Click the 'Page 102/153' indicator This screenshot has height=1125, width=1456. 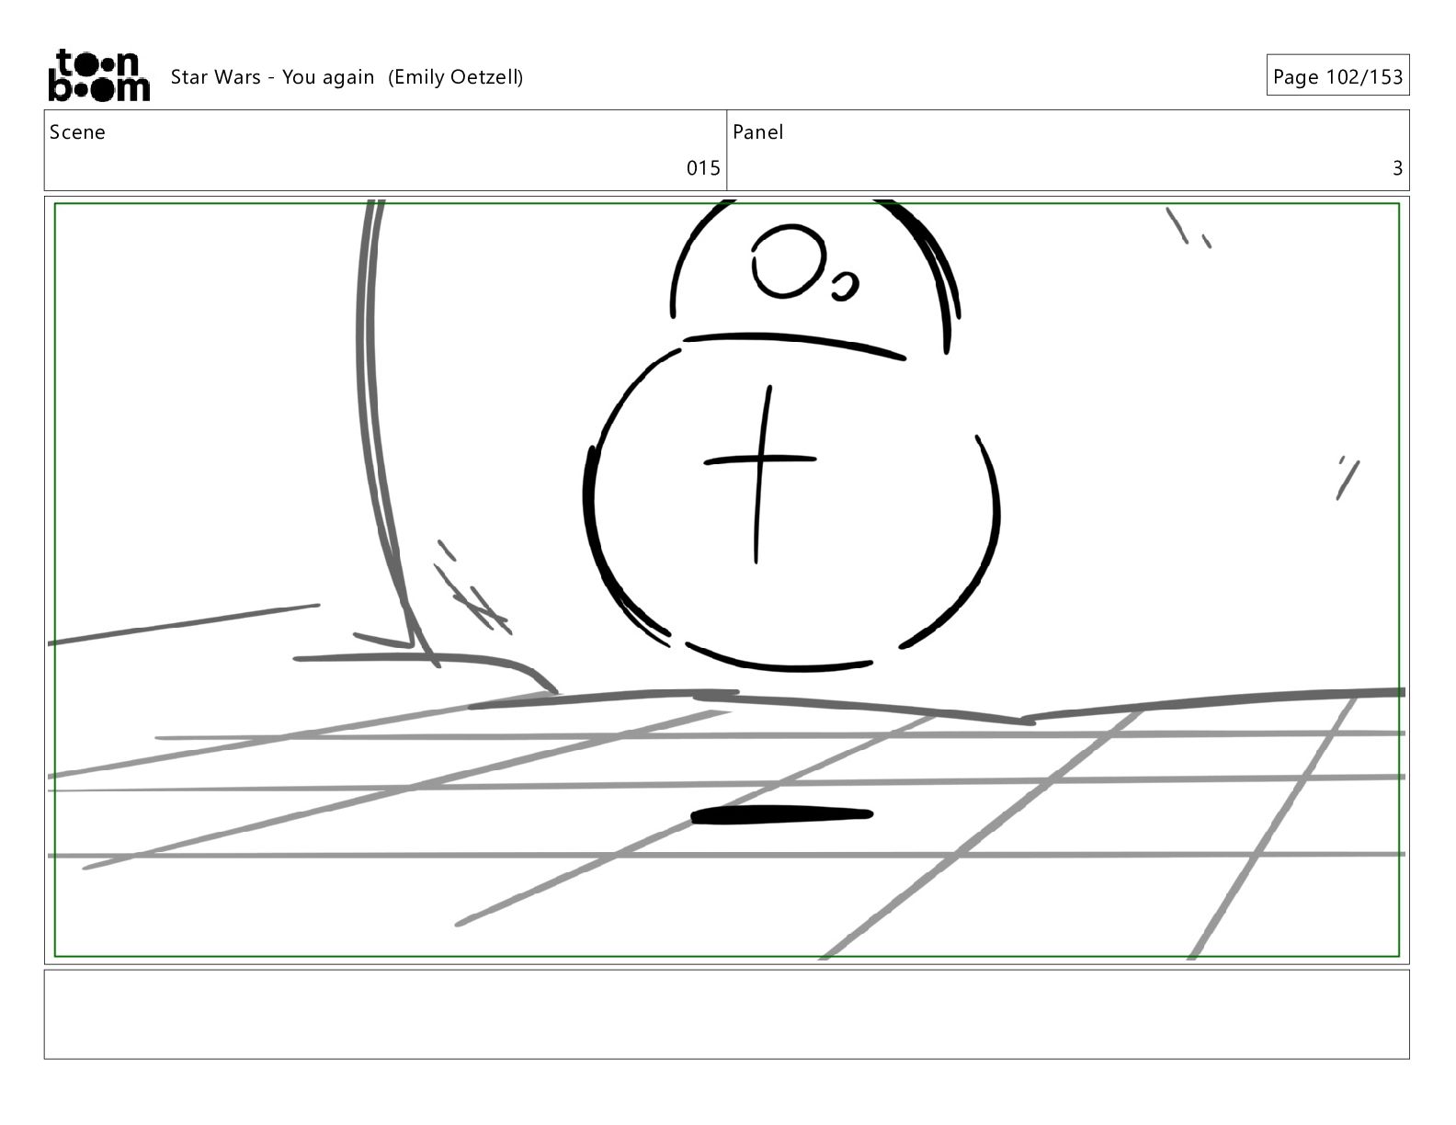tap(1337, 76)
